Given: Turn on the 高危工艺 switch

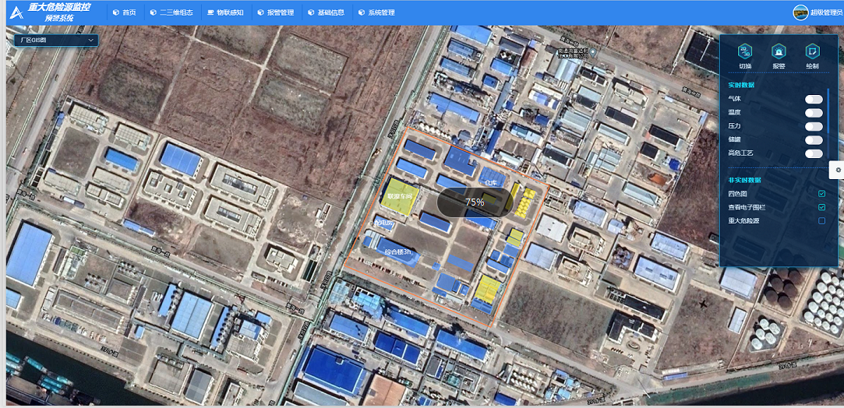Looking at the screenshot, I should [814, 153].
